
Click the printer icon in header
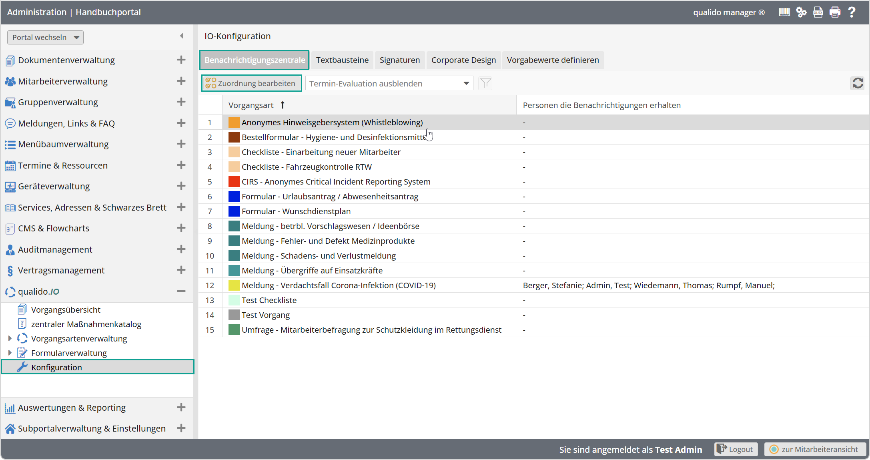(x=835, y=12)
